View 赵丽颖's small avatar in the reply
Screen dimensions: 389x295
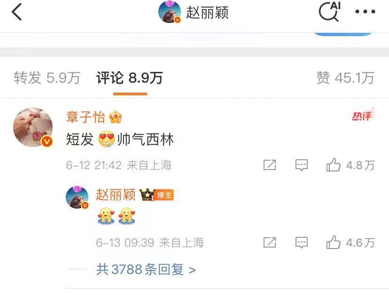[78, 197]
